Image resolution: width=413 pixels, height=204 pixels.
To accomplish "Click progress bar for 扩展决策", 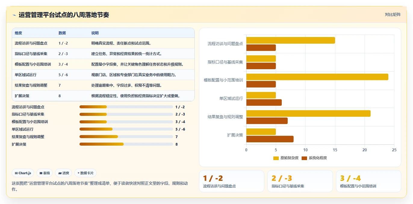I will [126, 144].
